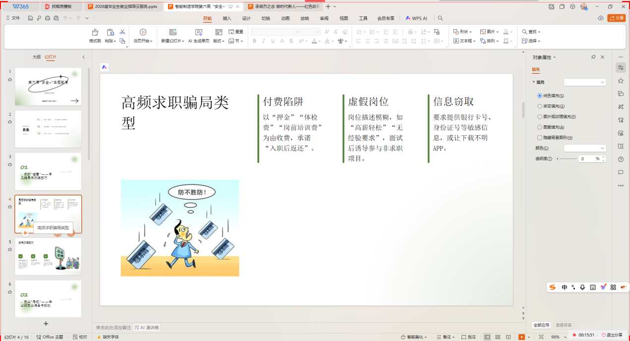Open the 颜色 dropdown in fill panel
Image resolution: width=630 pixels, height=341 pixels.
585,148
